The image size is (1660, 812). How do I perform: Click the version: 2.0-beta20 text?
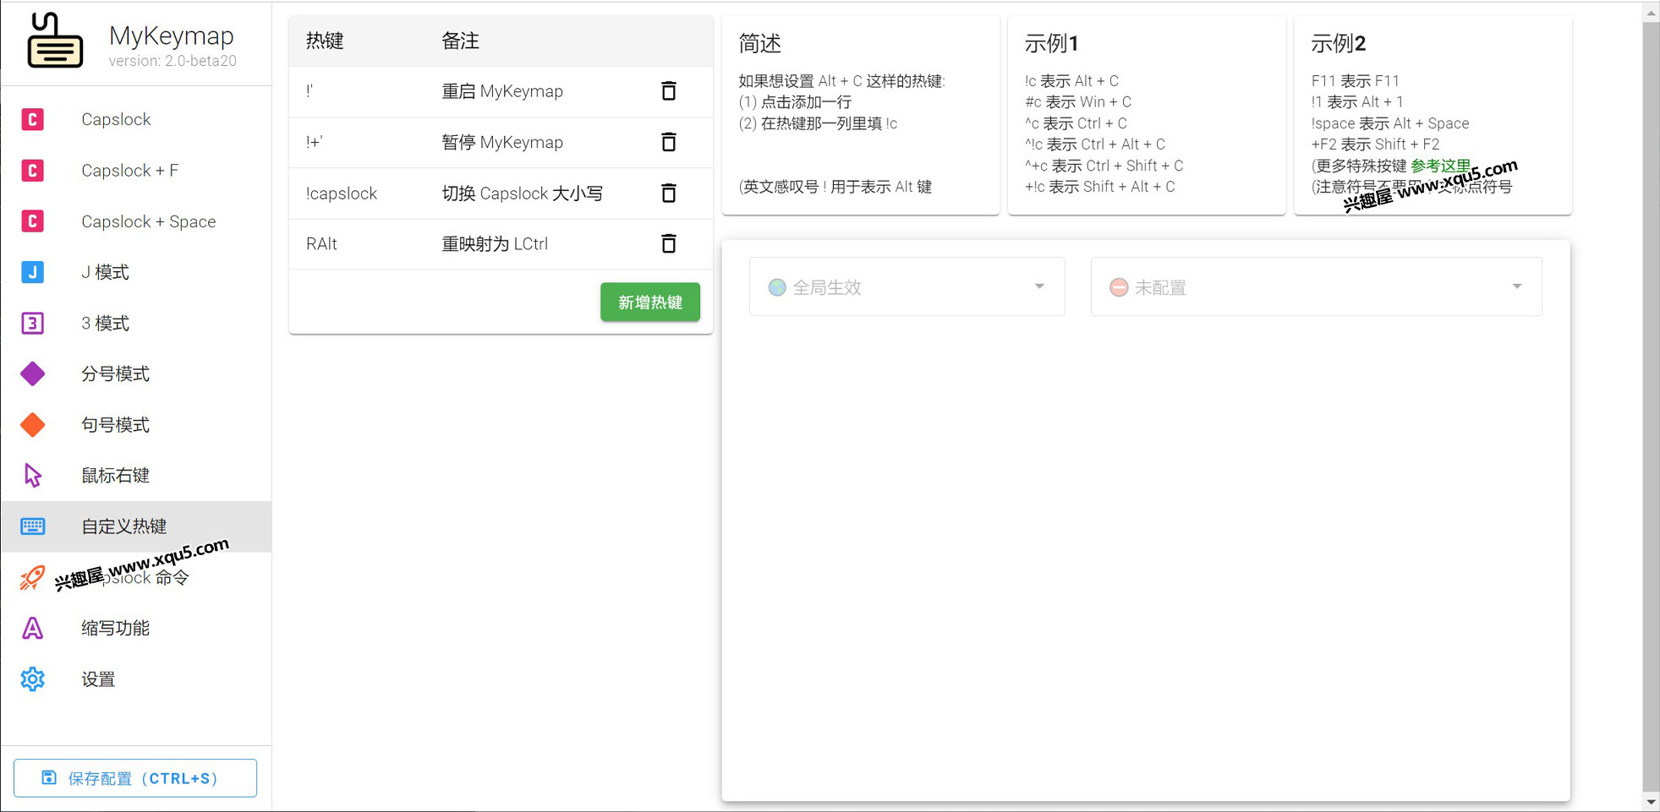tap(173, 61)
